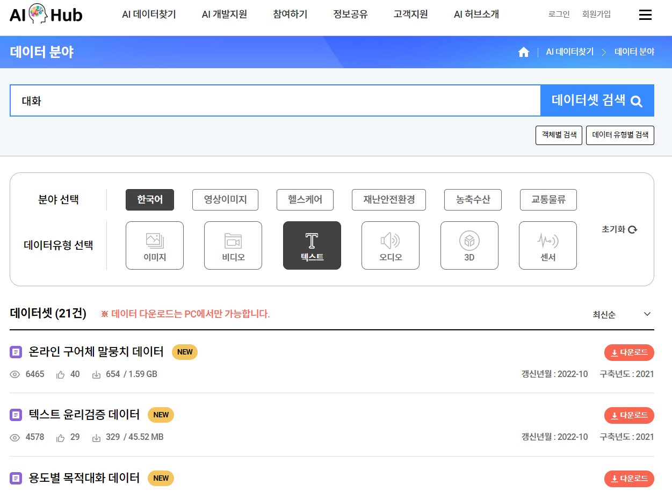Open the 참여하기 menu

pos(290,15)
